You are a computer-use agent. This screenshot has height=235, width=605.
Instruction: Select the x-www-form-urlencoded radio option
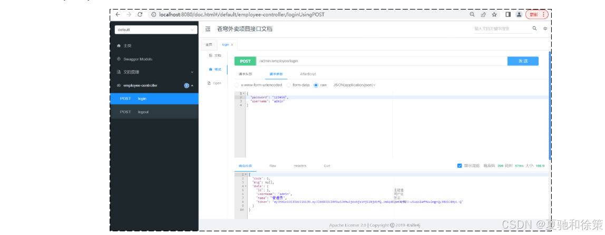[237, 85]
